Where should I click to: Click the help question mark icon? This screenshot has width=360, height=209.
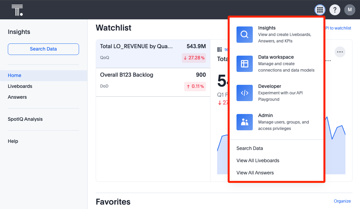pyautogui.click(x=335, y=10)
